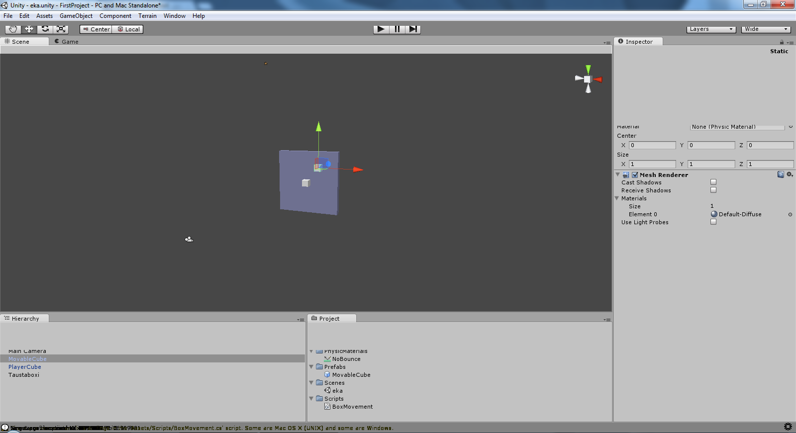
Task: Click Size Z value field
Action: click(x=770, y=164)
